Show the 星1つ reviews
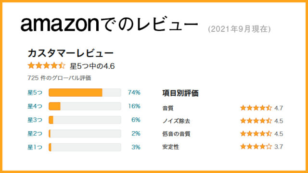 coord(35,147)
